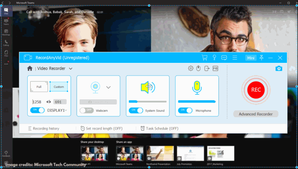This screenshot has height=169, width=298.
Task: Open the hamburger menu in title bar
Action: tap(235, 58)
